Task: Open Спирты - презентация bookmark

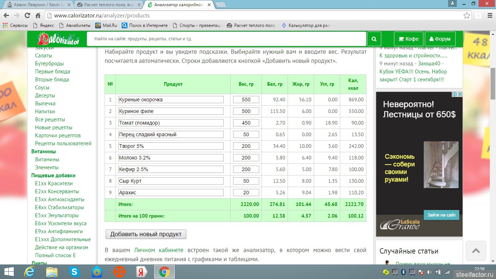Action: 197,25
